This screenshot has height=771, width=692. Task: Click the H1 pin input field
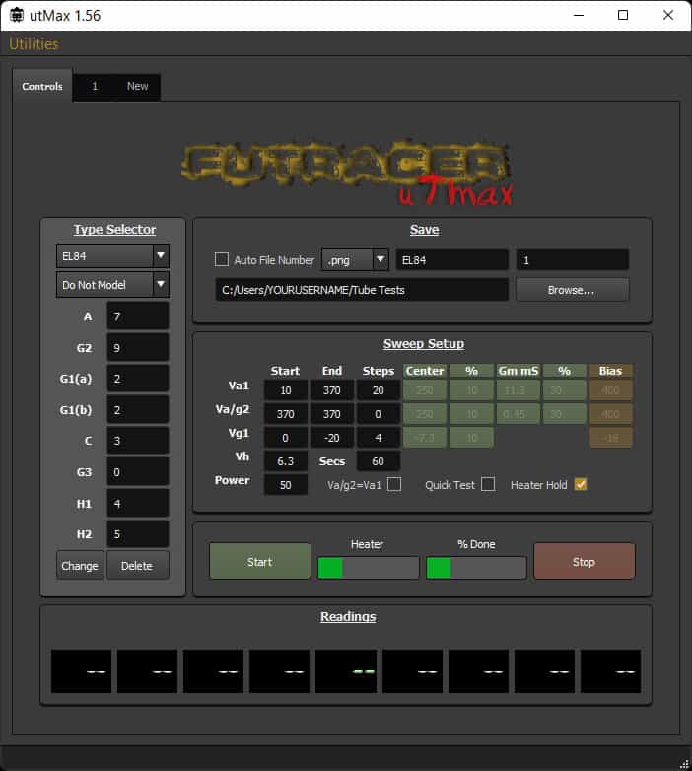138,503
